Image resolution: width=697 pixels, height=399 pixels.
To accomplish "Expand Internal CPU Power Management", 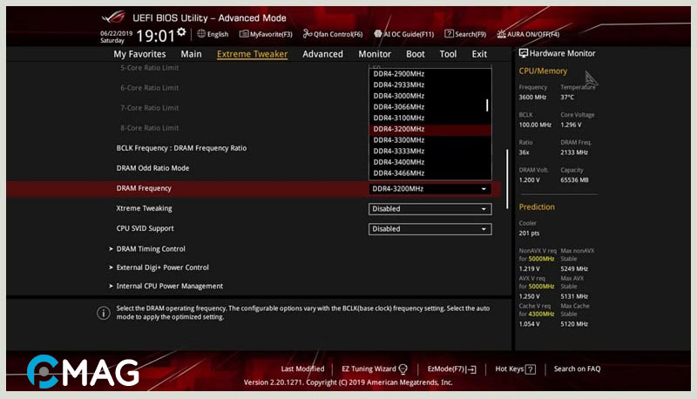I will [166, 286].
